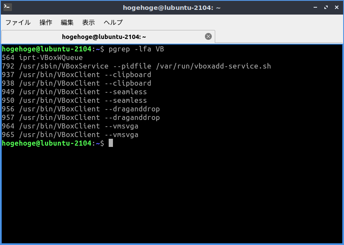Click the 'pgrep -lfa VB' command text

(136, 49)
